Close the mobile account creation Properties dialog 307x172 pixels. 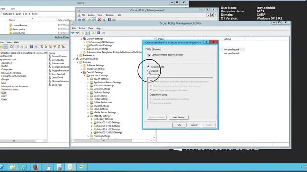pyautogui.click(x=213, y=42)
